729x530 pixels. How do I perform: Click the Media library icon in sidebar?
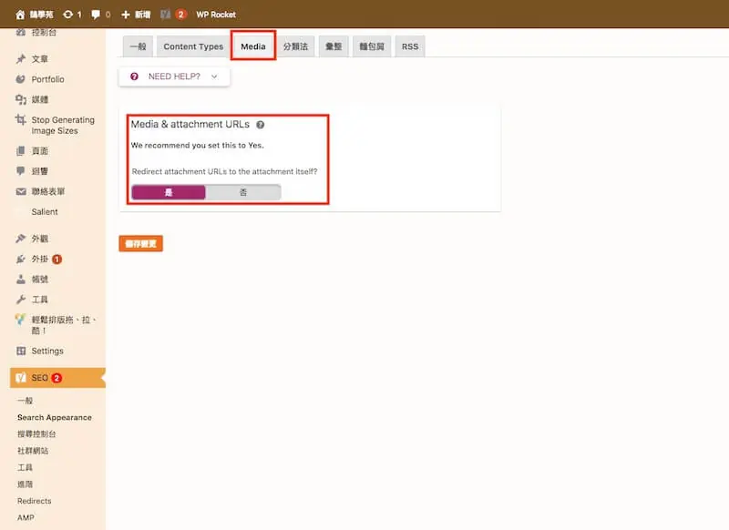21,99
